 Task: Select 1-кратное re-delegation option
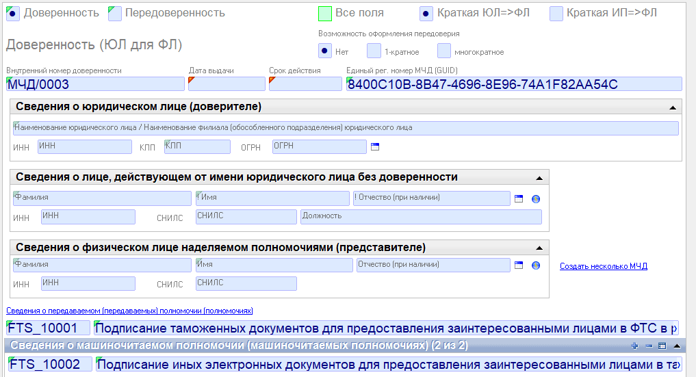pyautogui.click(x=374, y=51)
